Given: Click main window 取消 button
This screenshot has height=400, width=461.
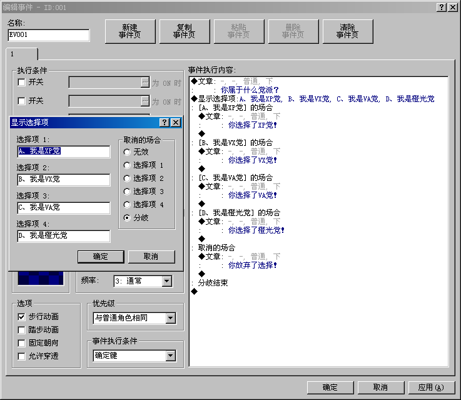Looking at the screenshot, I should coord(381,387).
